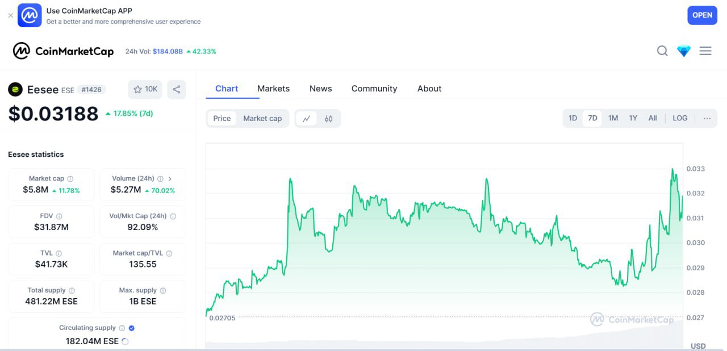This screenshot has width=727, height=351.
Task: Click the search magnifier icon
Action: (x=662, y=51)
